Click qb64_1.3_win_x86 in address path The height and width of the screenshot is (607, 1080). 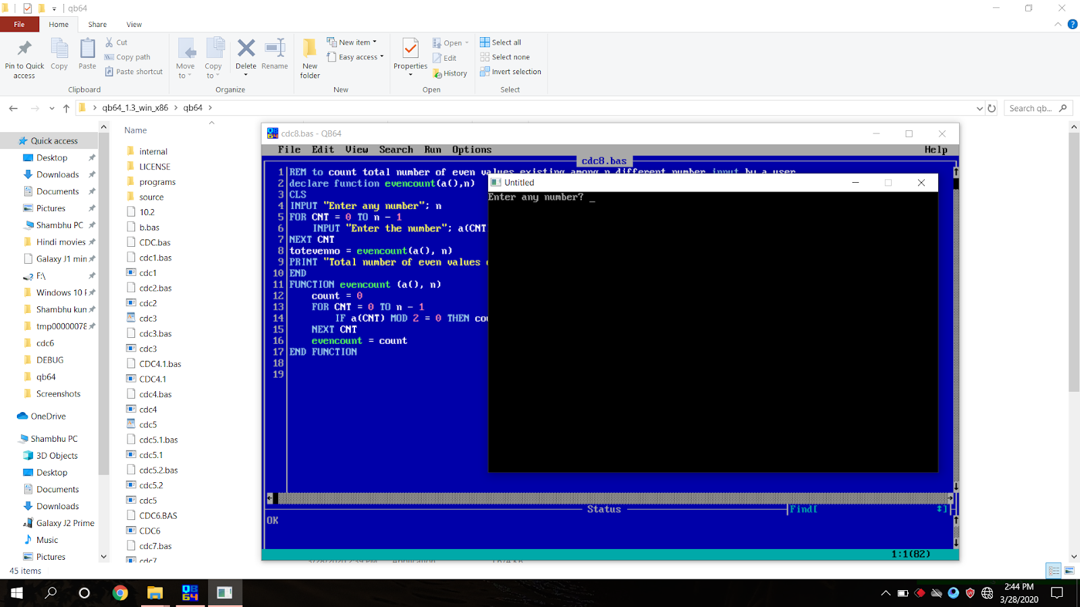[x=135, y=108]
